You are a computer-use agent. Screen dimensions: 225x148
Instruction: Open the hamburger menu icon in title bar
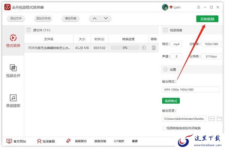[x=199, y=7]
